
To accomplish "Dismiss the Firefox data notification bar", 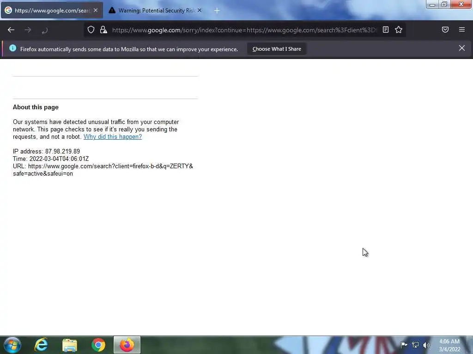I will pos(462,48).
